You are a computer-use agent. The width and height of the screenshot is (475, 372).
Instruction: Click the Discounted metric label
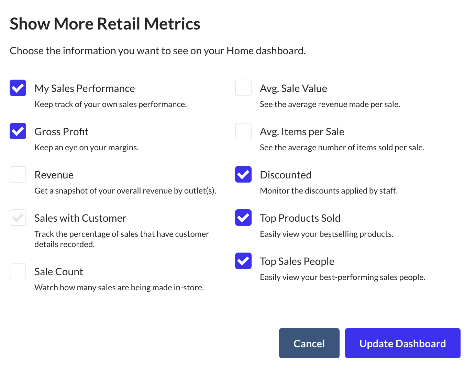coord(286,175)
